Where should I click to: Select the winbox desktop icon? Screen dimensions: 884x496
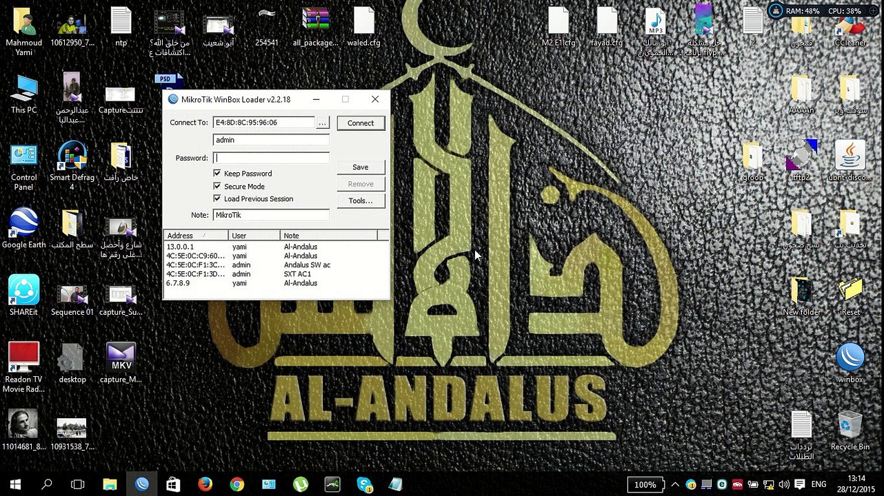pyautogui.click(x=850, y=363)
